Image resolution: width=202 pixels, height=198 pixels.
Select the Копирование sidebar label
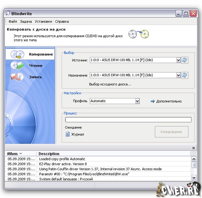41,54
